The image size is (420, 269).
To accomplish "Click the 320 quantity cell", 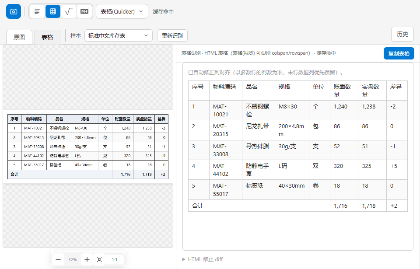I will click(x=344, y=170).
